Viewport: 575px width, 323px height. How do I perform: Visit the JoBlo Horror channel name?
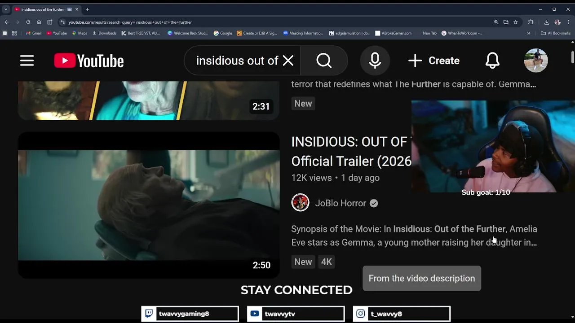coord(341,203)
